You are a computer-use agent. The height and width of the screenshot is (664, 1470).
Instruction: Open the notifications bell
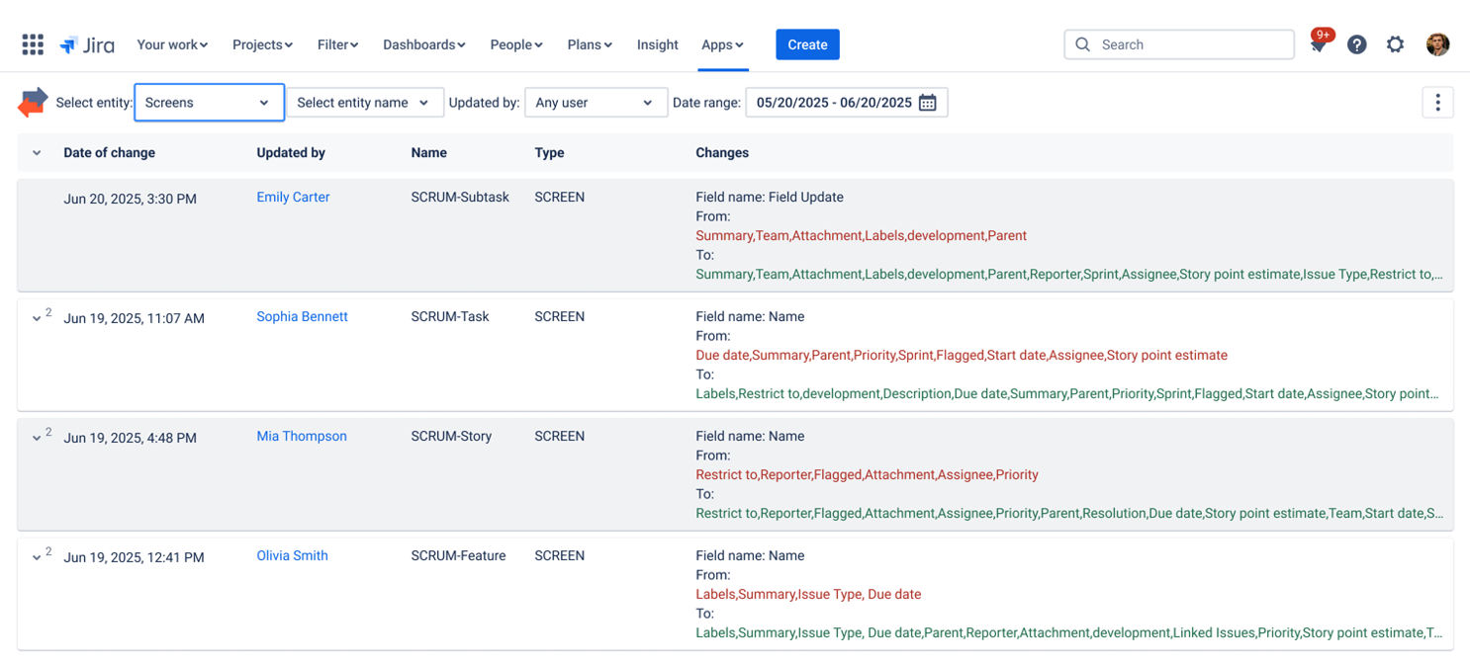[x=1319, y=44]
